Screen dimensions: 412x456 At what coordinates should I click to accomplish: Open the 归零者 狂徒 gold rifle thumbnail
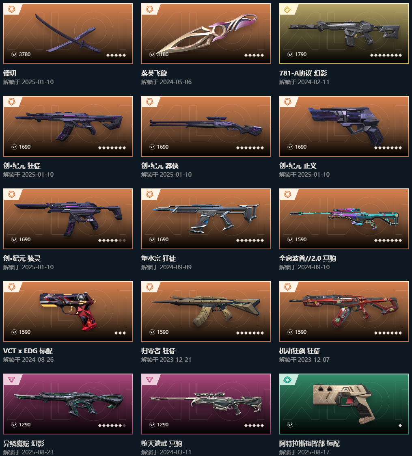point(206,311)
